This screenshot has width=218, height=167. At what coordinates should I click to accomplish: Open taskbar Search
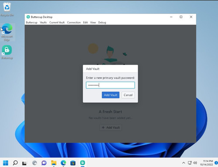tap(15, 163)
